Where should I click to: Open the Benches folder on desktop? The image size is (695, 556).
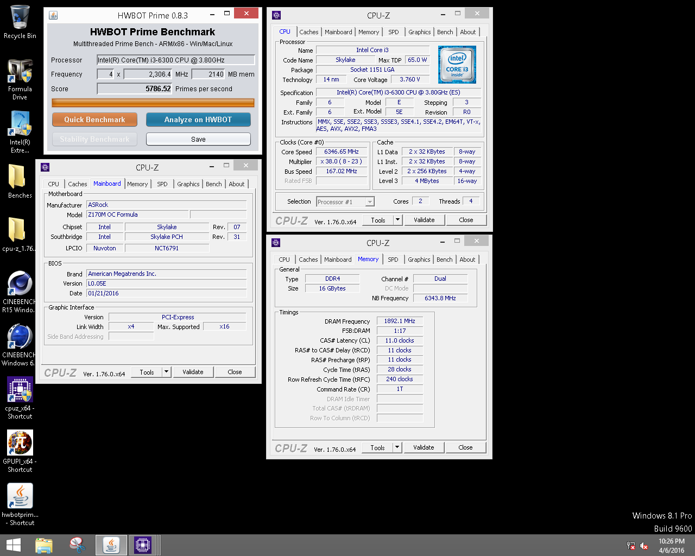20,181
